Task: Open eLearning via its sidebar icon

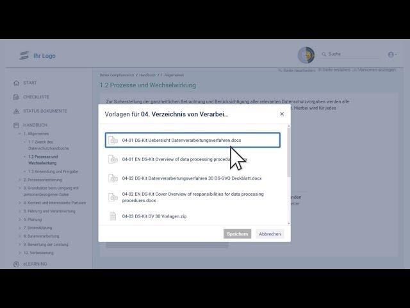Action: (x=17, y=264)
